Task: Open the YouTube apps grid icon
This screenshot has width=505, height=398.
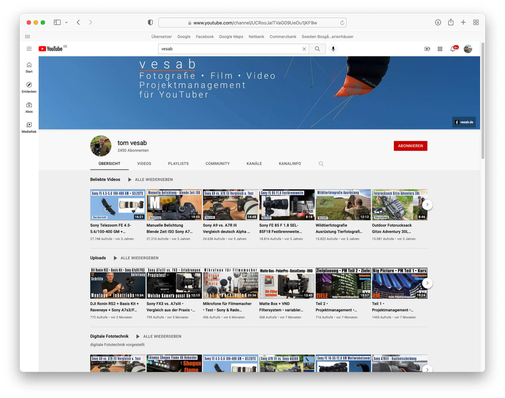Action: click(x=440, y=49)
